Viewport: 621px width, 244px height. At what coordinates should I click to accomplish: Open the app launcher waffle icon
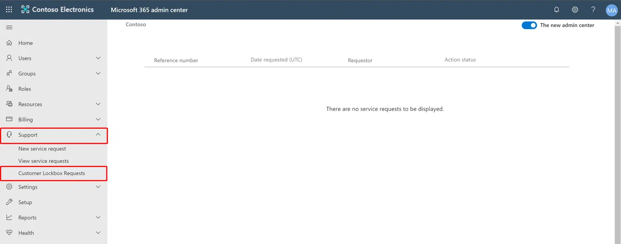9,10
